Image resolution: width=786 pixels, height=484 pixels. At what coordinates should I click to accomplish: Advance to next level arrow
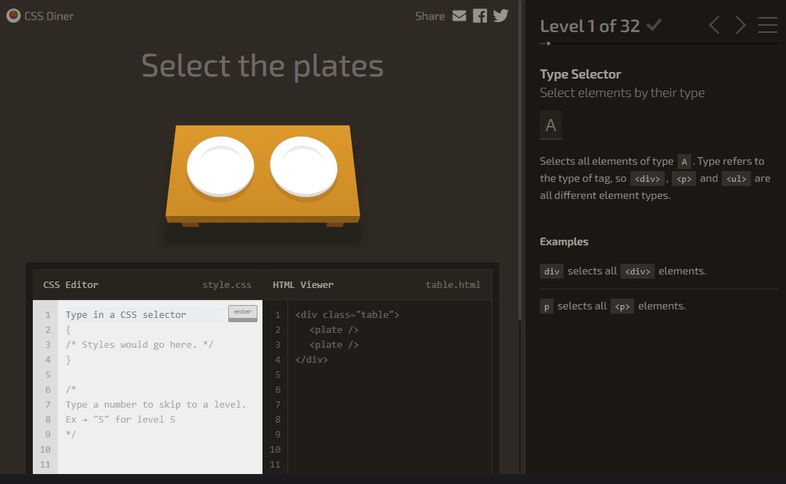[x=740, y=26]
